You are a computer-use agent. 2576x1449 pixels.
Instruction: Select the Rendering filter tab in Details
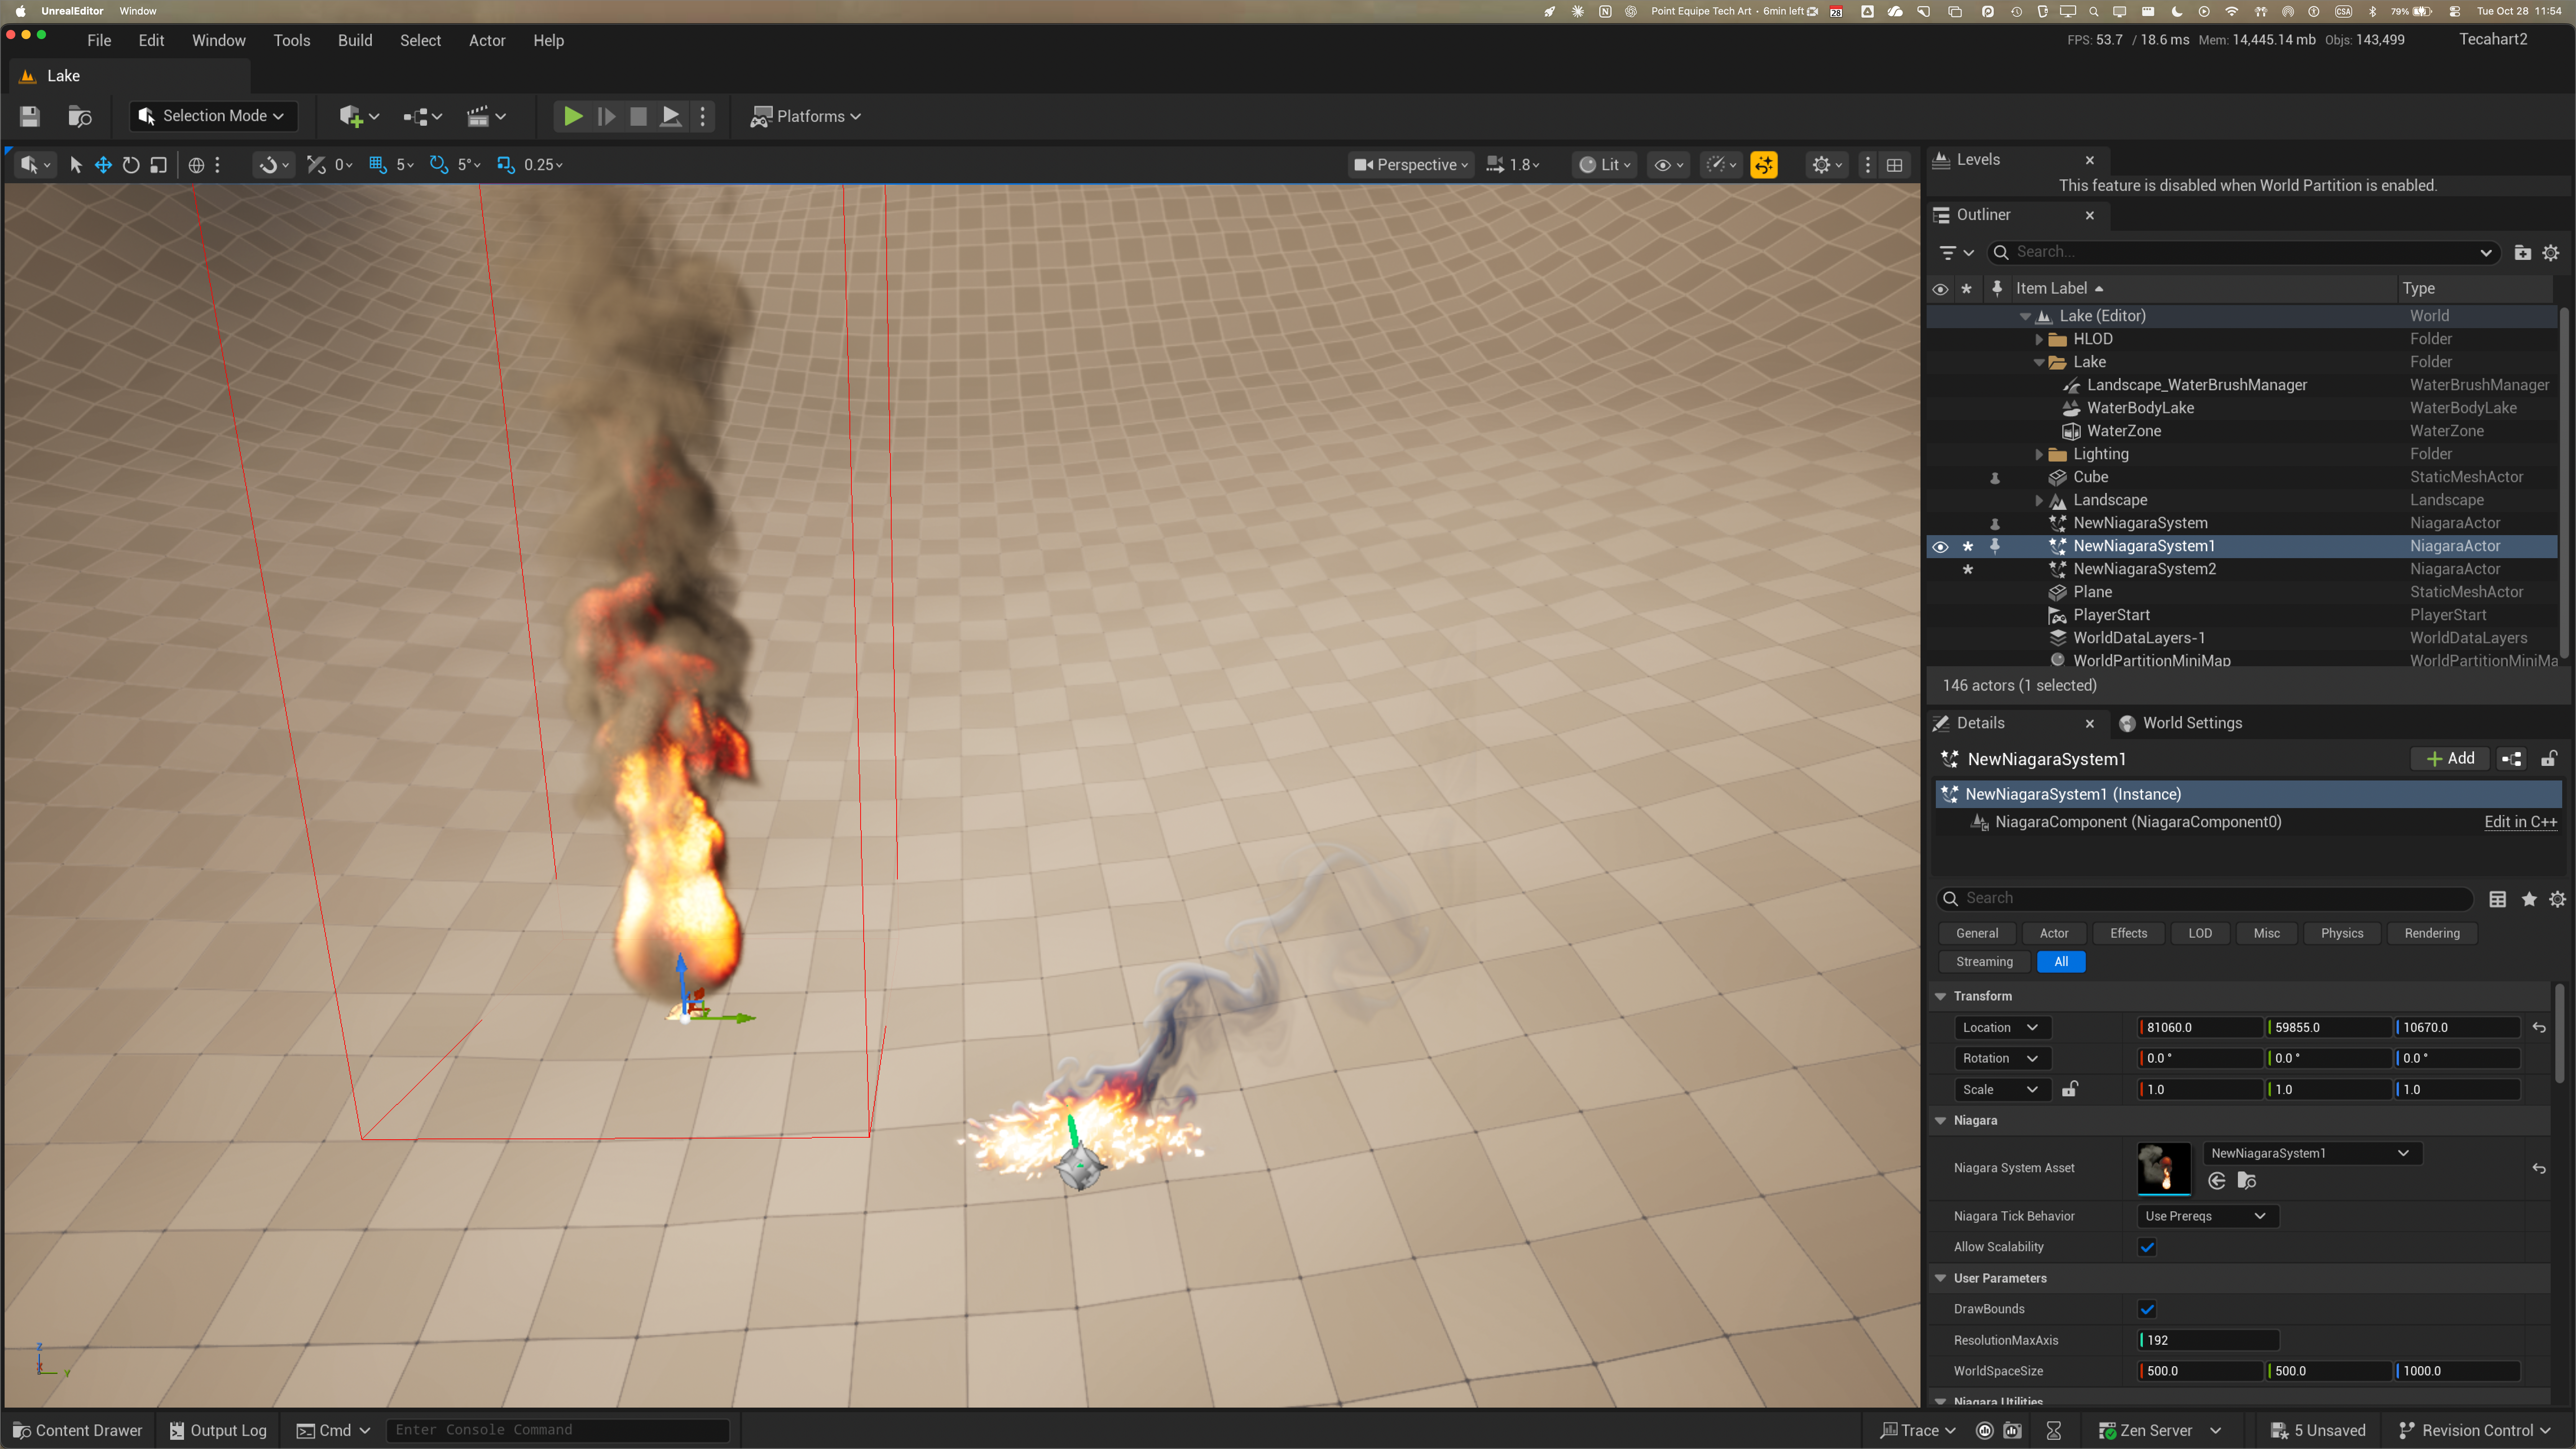click(x=2432, y=933)
